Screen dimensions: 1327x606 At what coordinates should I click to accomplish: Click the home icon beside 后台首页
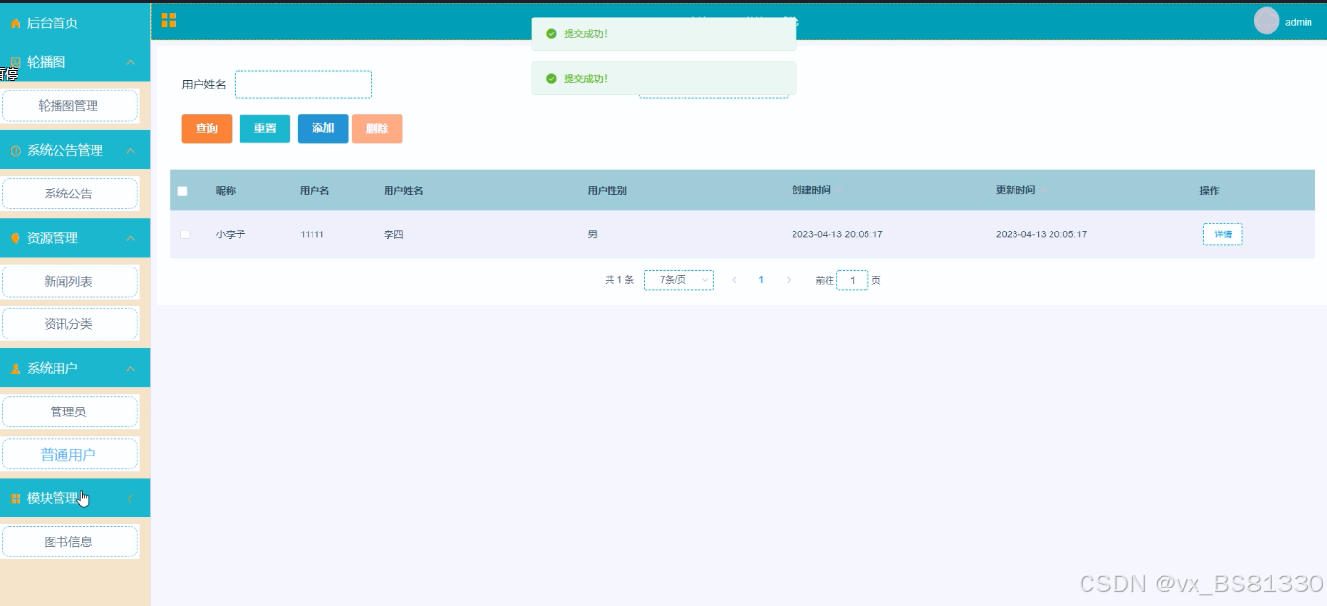[x=16, y=23]
